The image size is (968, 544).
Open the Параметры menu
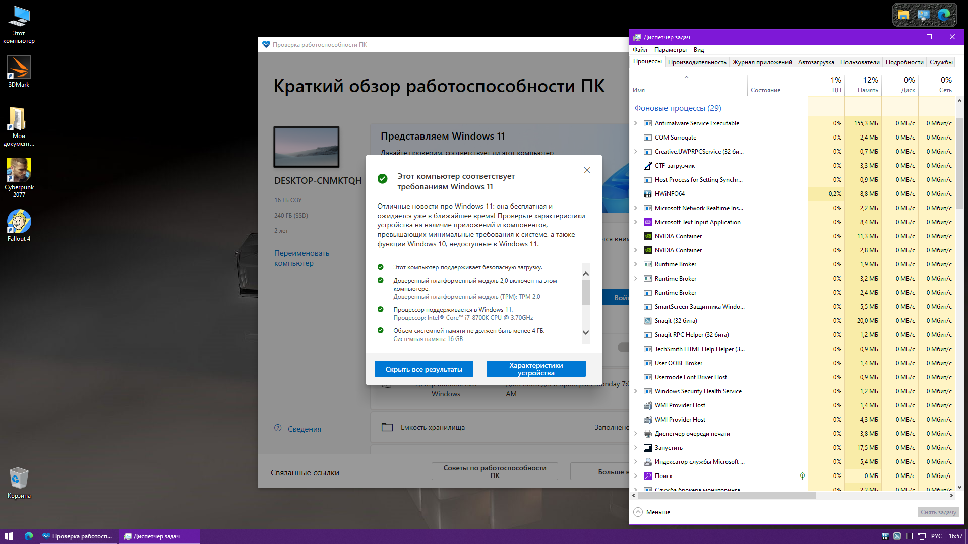click(x=670, y=50)
